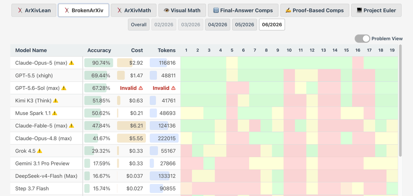Sort by the Cost column header
The width and height of the screenshot is (413, 196).
coord(137,50)
